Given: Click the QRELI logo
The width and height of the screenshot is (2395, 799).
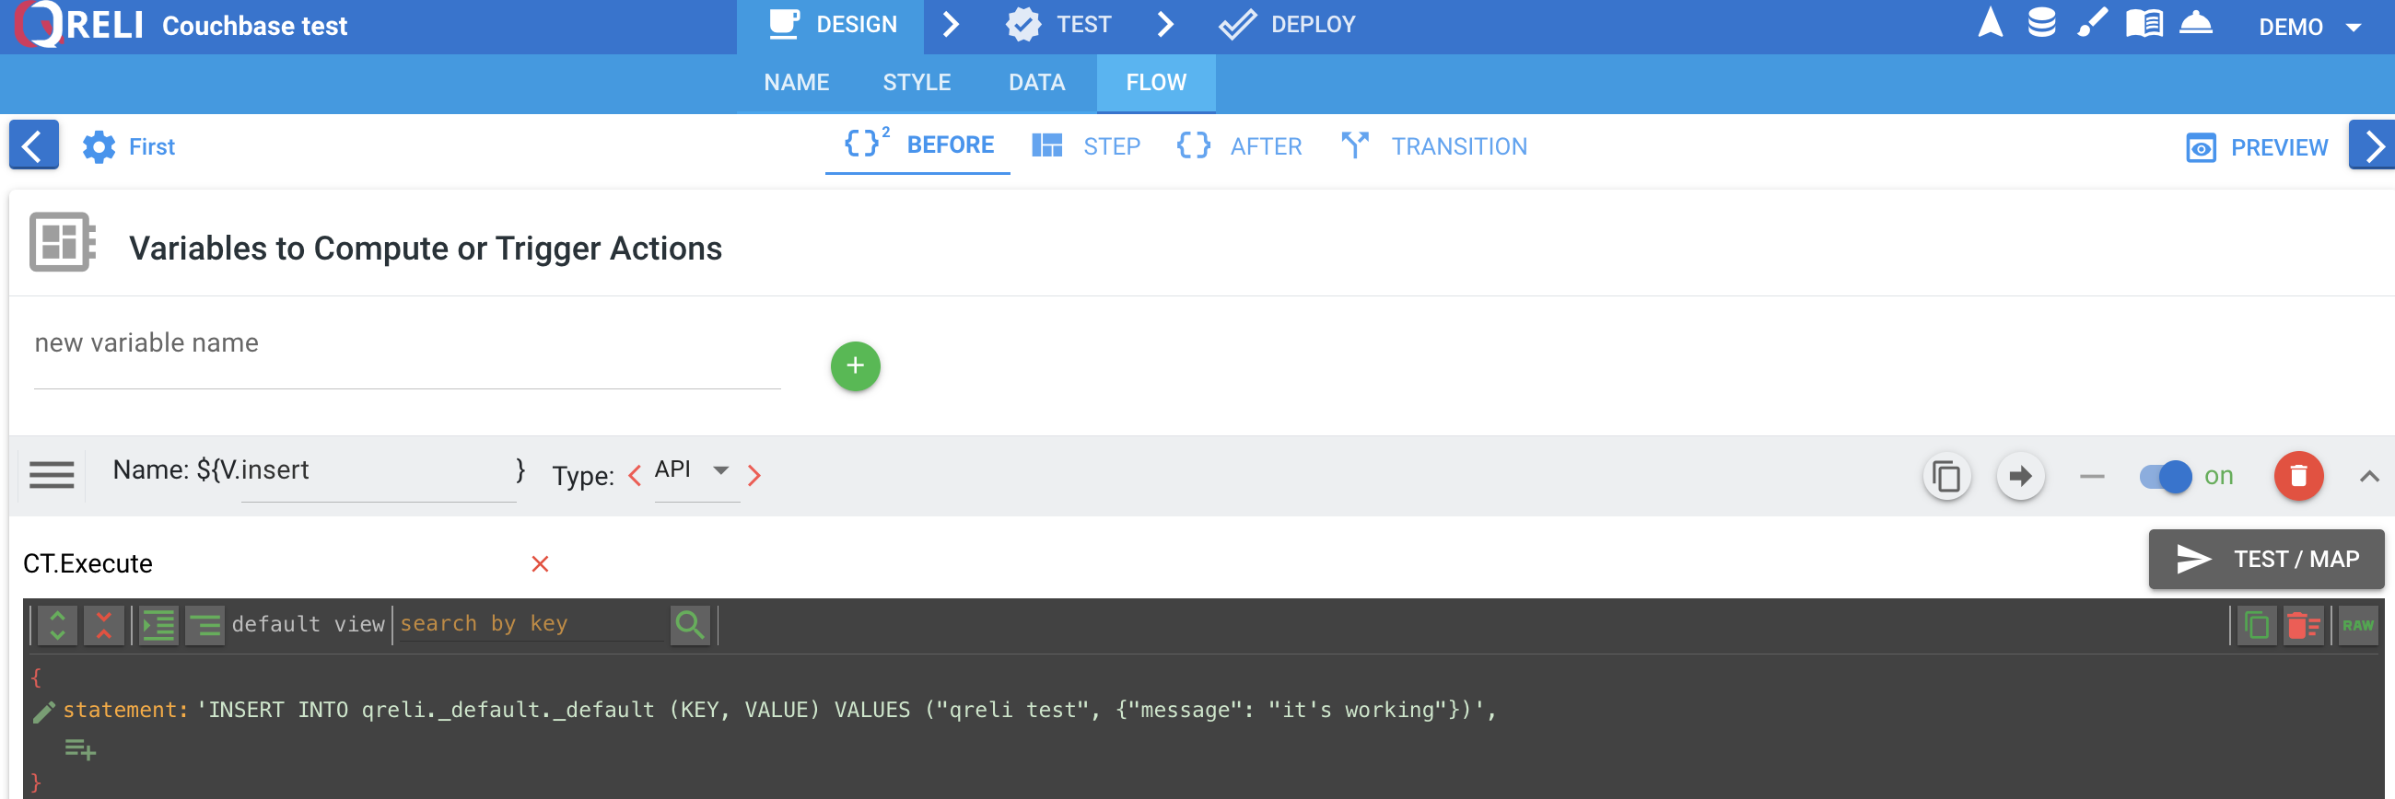Looking at the screenshot, I should tap(80, 25).
